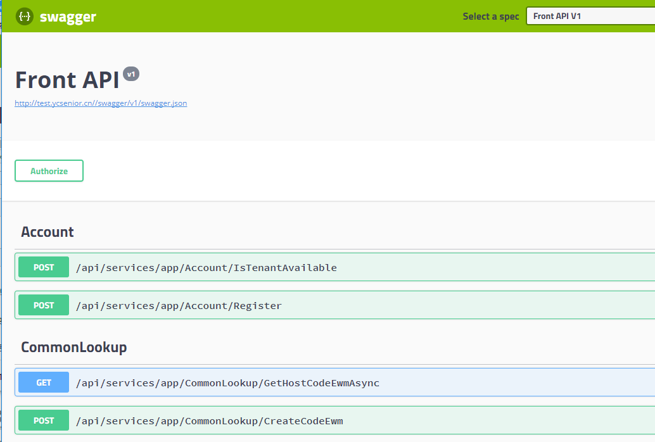Click the Authorize button
This screenshot has width=655, height=442.
pos(49,170)
